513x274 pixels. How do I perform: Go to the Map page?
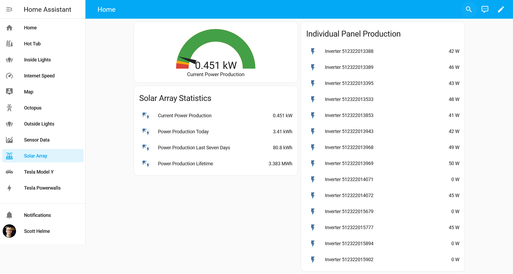(x=29, y=92)
